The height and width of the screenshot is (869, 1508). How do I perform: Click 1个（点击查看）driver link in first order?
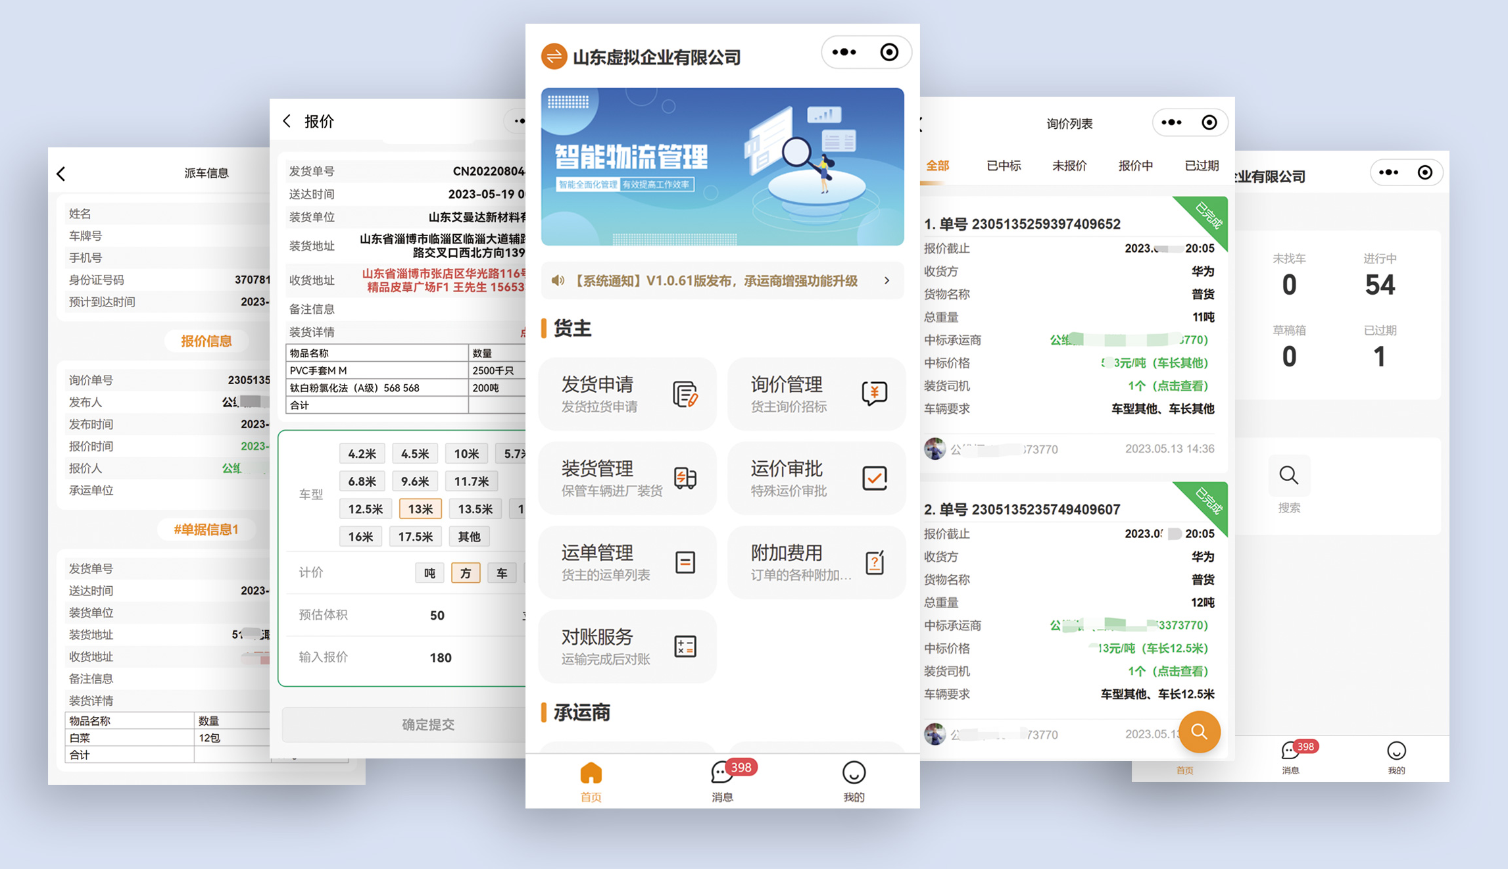1167,386
